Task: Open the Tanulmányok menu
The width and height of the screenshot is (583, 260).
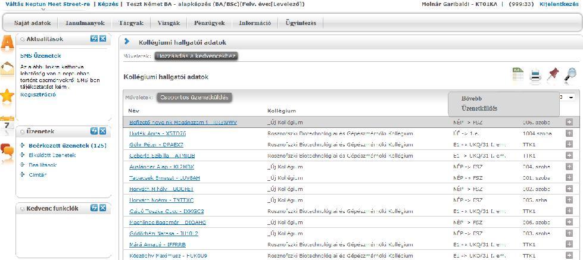Action: coord(85,23)
